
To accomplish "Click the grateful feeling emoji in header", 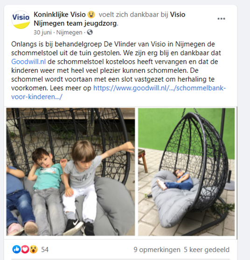I will pyautogui.click(x=91, y=14).
